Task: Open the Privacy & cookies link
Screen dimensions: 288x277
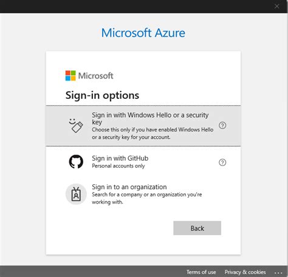Action: (245, 272)
